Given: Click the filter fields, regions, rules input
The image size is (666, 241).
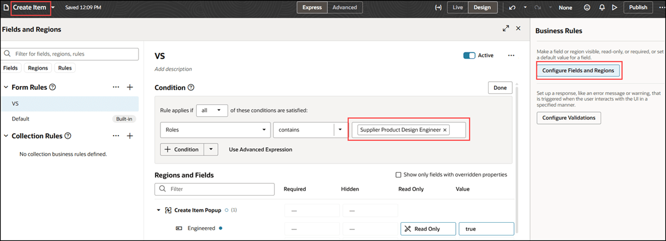Looking at the screenshot, I should pyautogui.click(x=70, y=54).
